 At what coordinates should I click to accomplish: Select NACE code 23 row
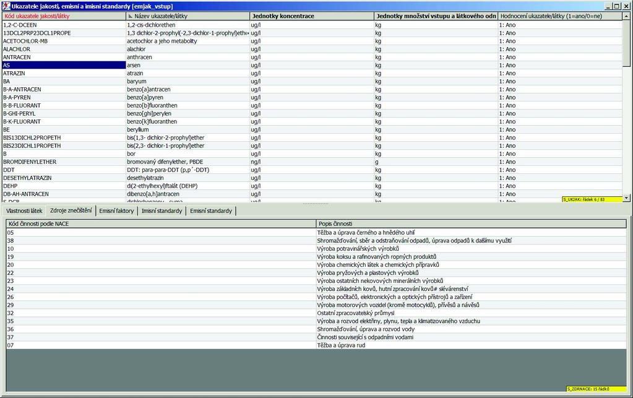316,281
